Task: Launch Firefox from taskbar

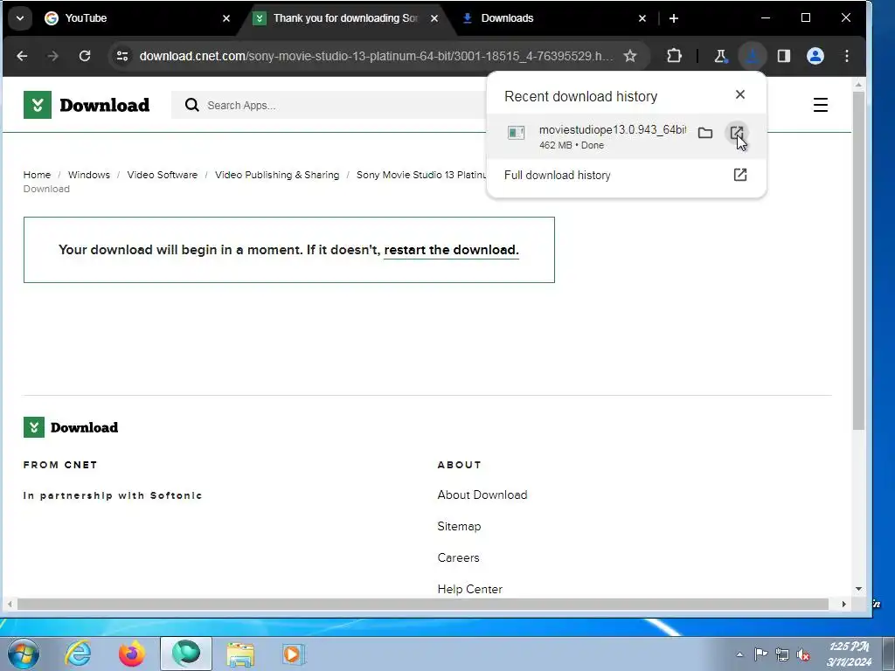Action: coord(132,654)
